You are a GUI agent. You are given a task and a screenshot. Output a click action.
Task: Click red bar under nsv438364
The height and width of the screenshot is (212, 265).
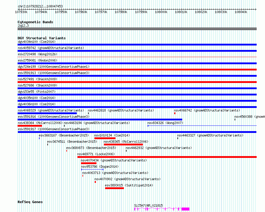pos(30,126)
